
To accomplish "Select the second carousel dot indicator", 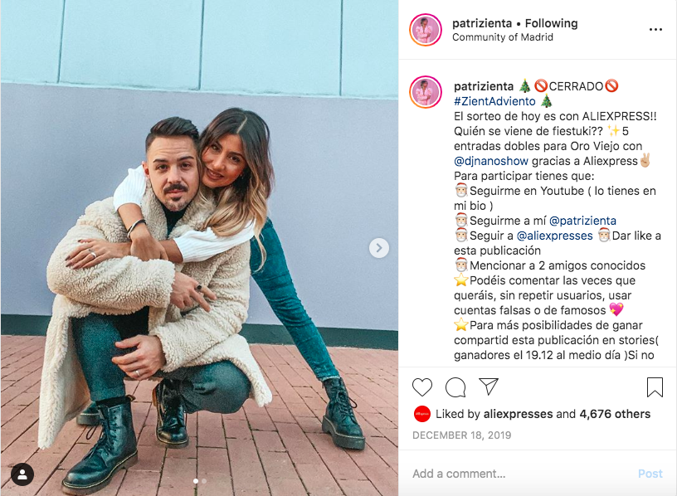I will tap(204, 481).
